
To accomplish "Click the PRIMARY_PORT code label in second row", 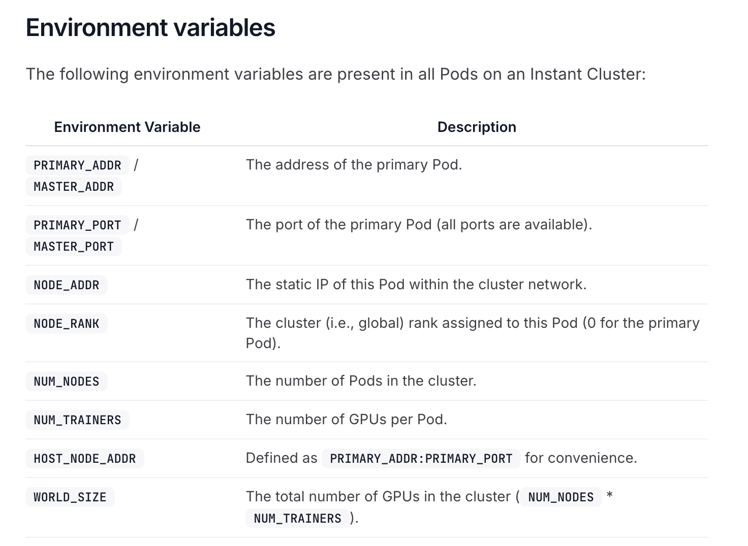I will pyautogui.click(x=77, y=225).
